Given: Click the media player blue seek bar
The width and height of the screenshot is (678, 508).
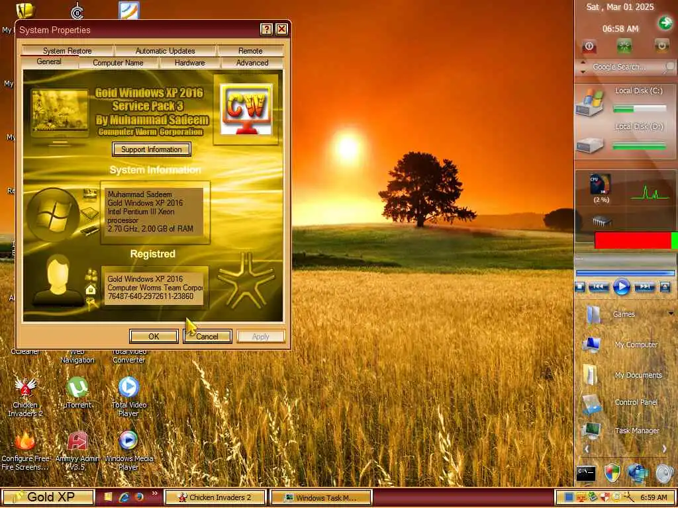Looking at the screenshot, I should pyautogui.click(x=625, y=273).
